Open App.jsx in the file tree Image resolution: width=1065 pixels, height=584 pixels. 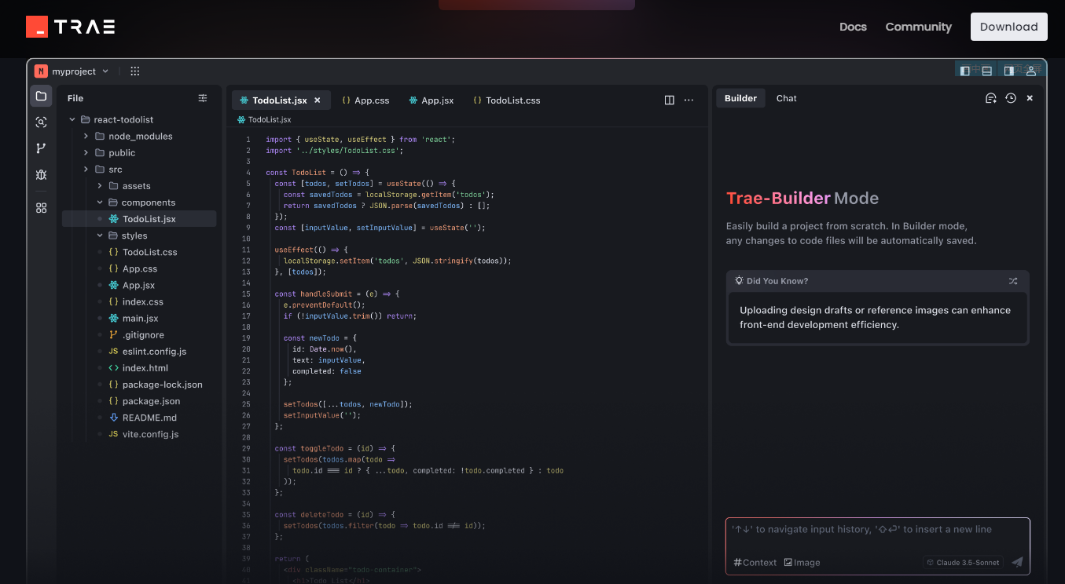(139, 285)
